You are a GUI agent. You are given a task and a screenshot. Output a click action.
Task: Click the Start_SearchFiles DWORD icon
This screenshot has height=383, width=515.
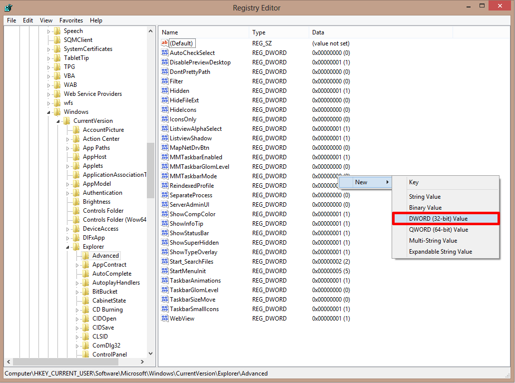pyautogui.click(x=164, y=262)
